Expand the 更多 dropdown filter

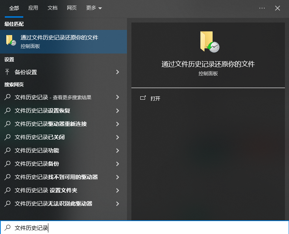pos(94,8)
